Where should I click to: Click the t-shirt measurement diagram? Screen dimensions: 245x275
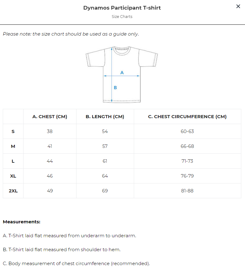coord(122,74)
